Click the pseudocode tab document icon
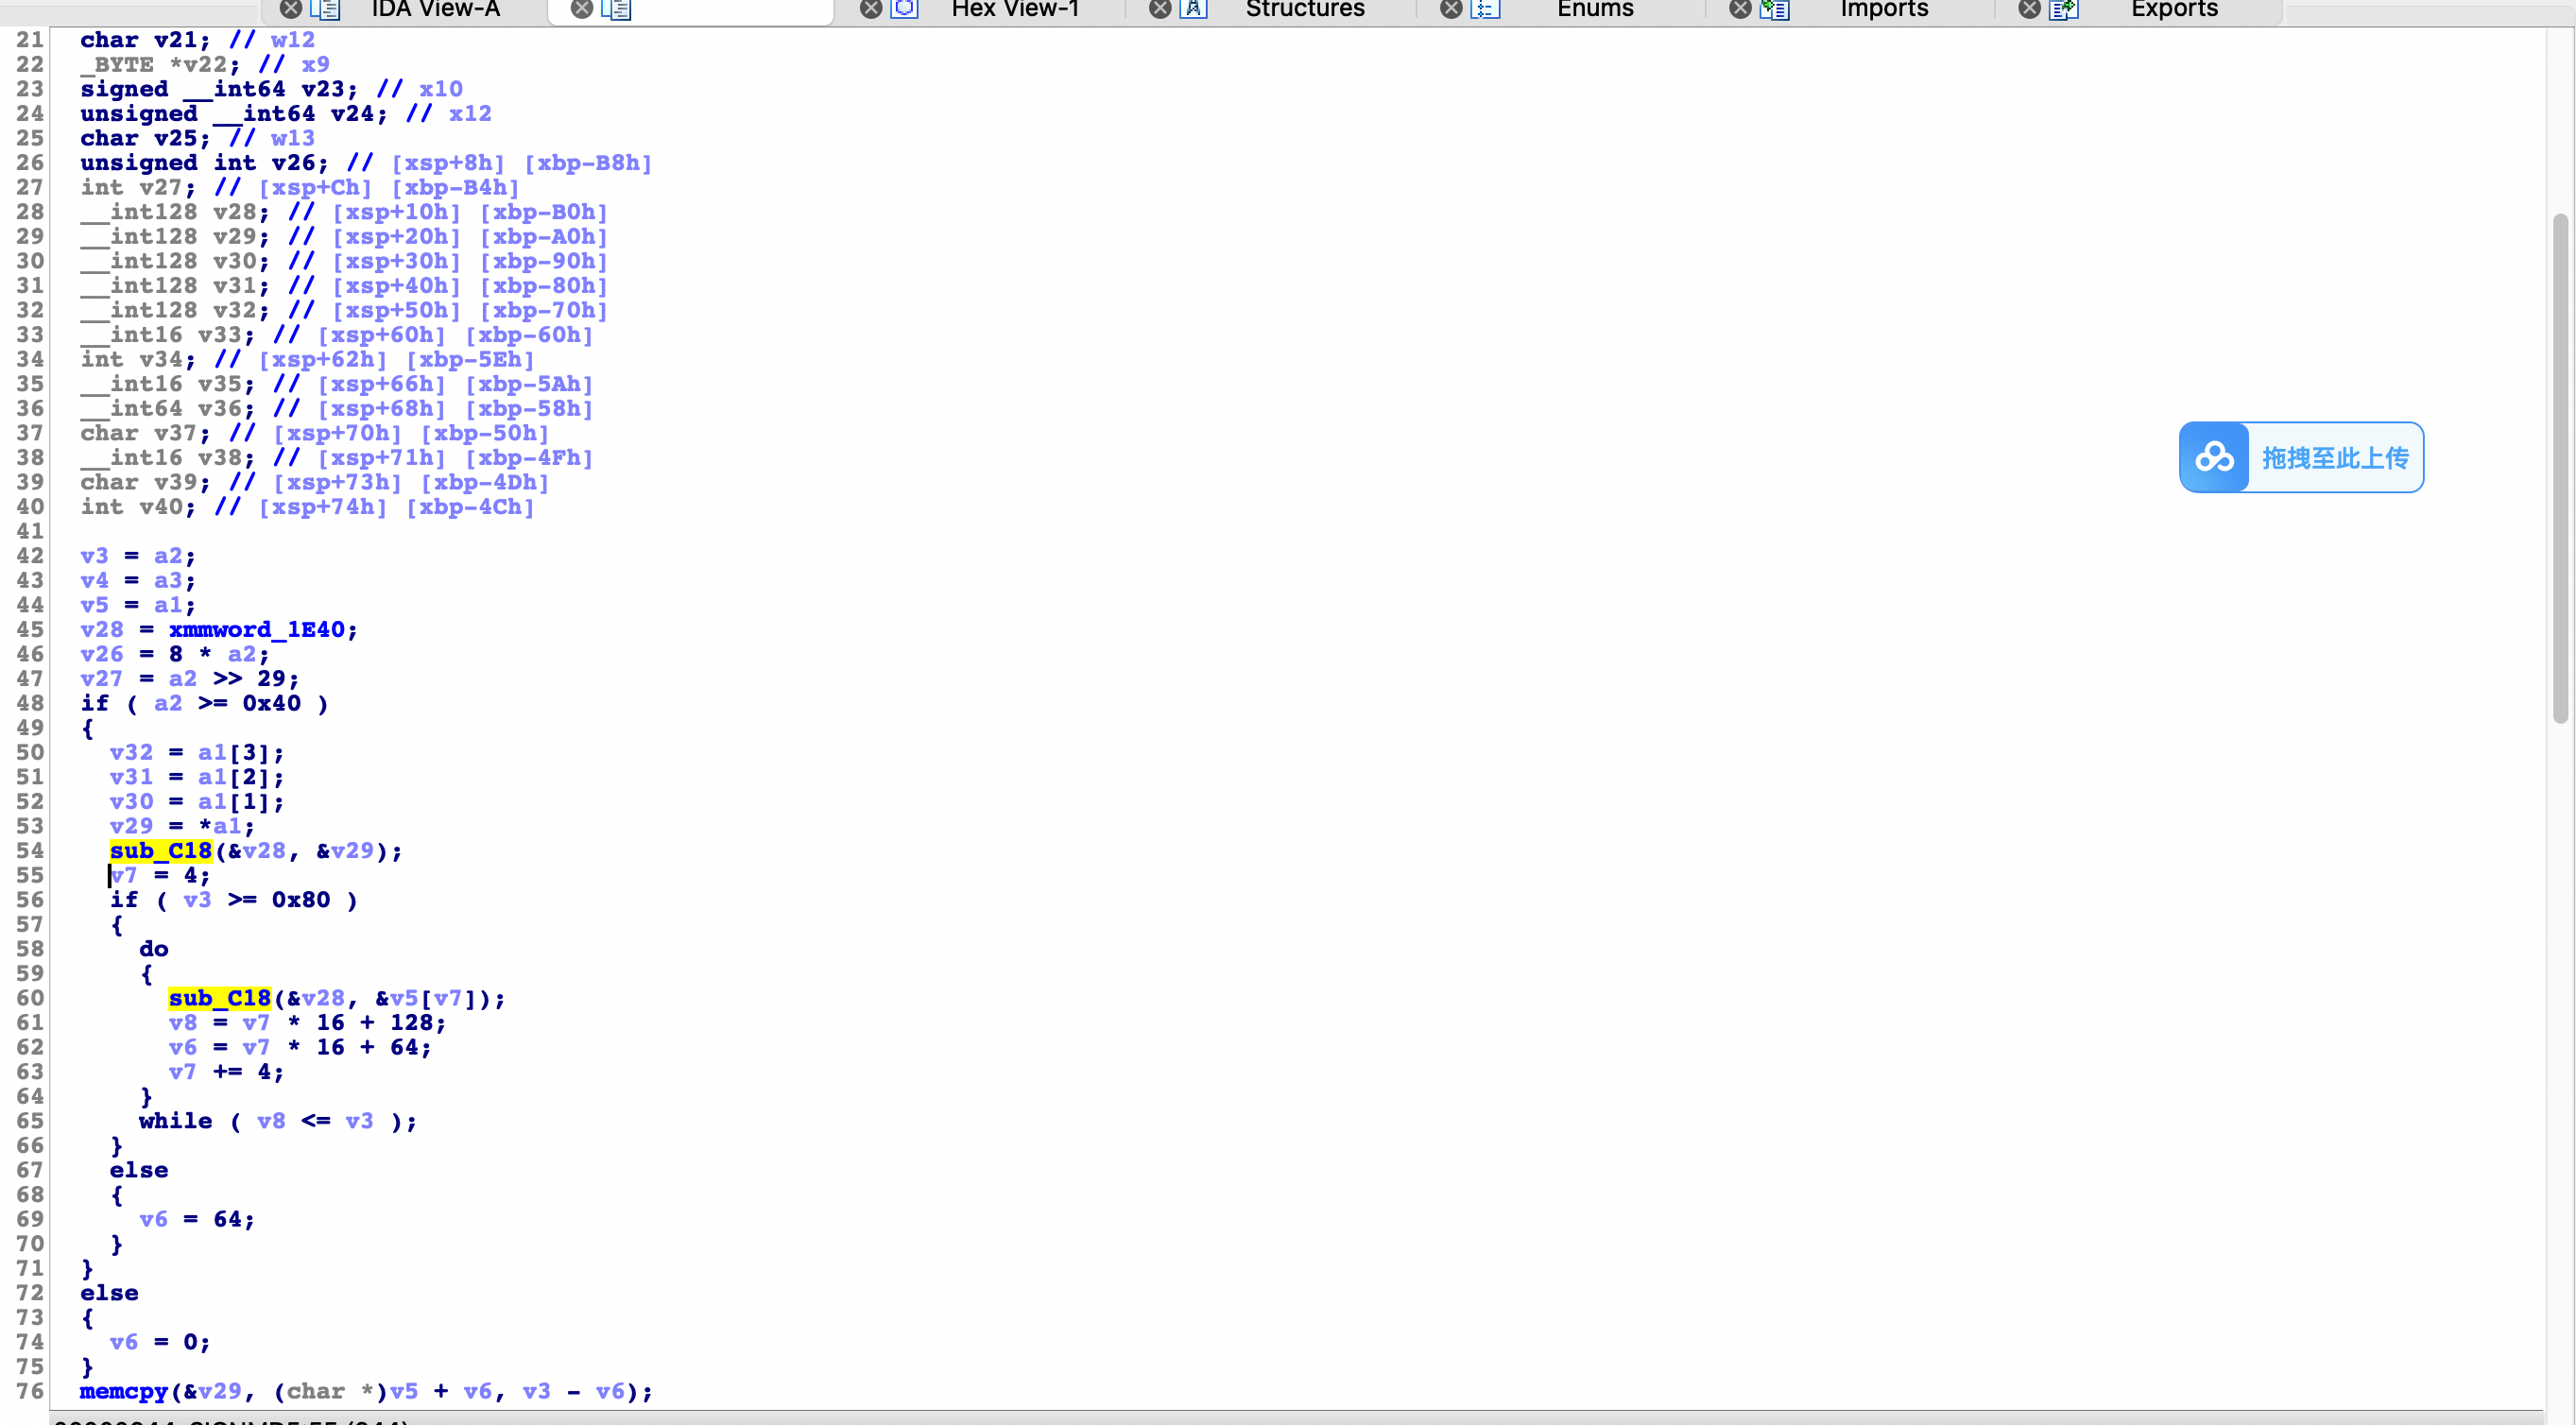2576x1425 pixels. pos(616,9)
